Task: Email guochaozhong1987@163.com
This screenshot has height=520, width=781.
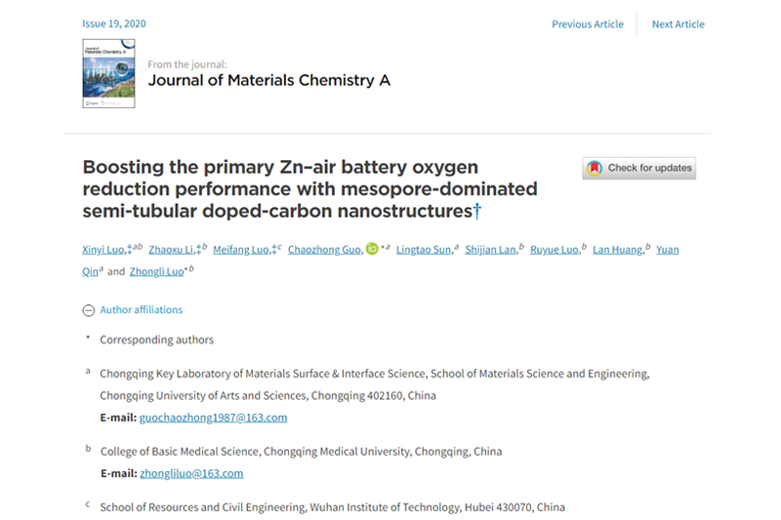Action: (213, 418)
